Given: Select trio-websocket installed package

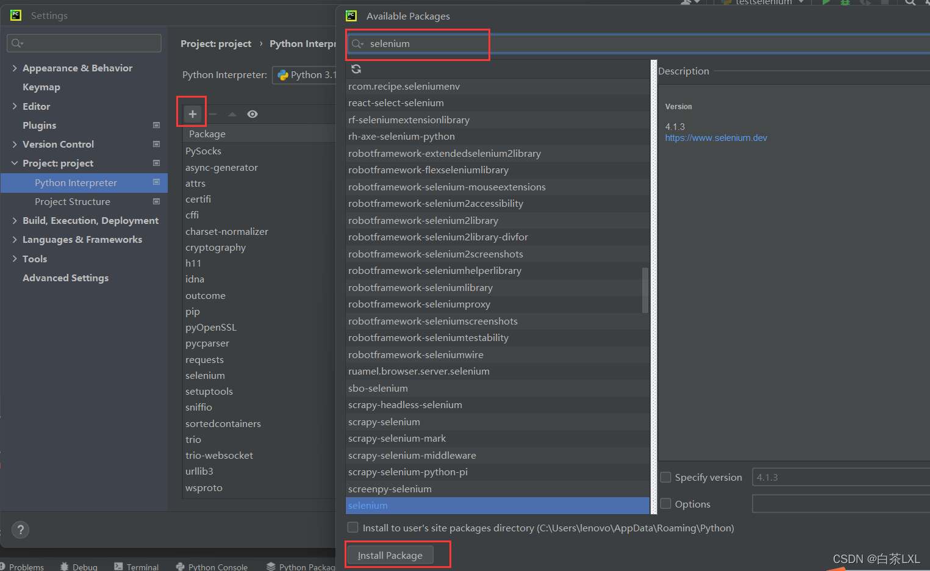Looking at the screenshot, I should 259,455.
